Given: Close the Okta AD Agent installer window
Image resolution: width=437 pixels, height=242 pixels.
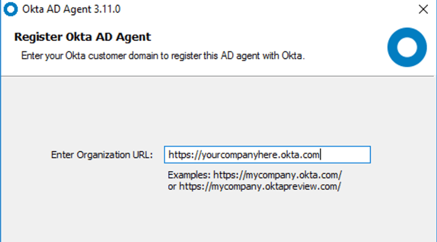Looking at the screenshot, I should pos(423,9).
